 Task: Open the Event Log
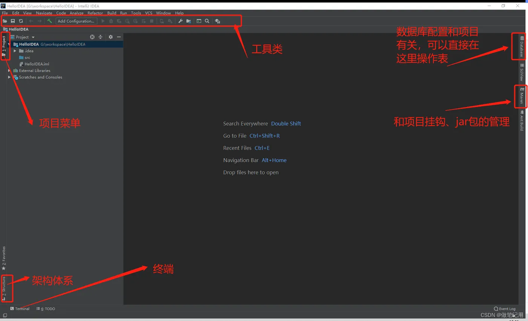tap(505, 309)
